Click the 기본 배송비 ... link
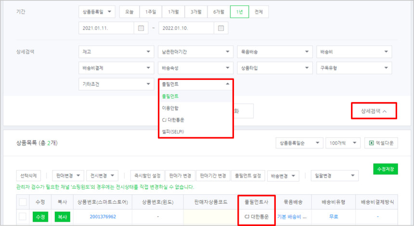Viewport: 414px width, 226px height. [x=292, y=217]
